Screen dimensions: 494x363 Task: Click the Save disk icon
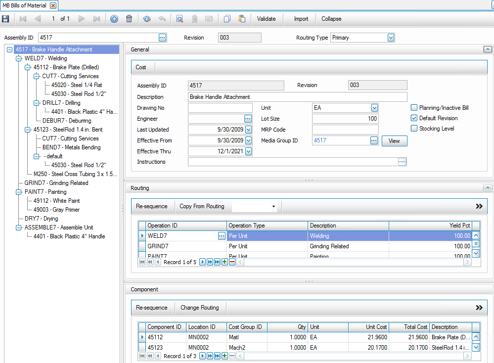pyautogui.click(x=5, y=19)
